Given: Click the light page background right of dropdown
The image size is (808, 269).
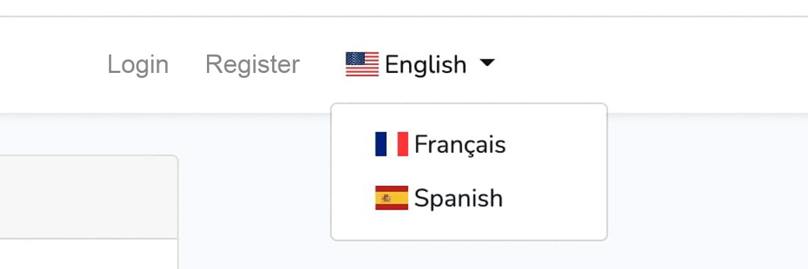Looking at the screenshot, I should [706, 190].
